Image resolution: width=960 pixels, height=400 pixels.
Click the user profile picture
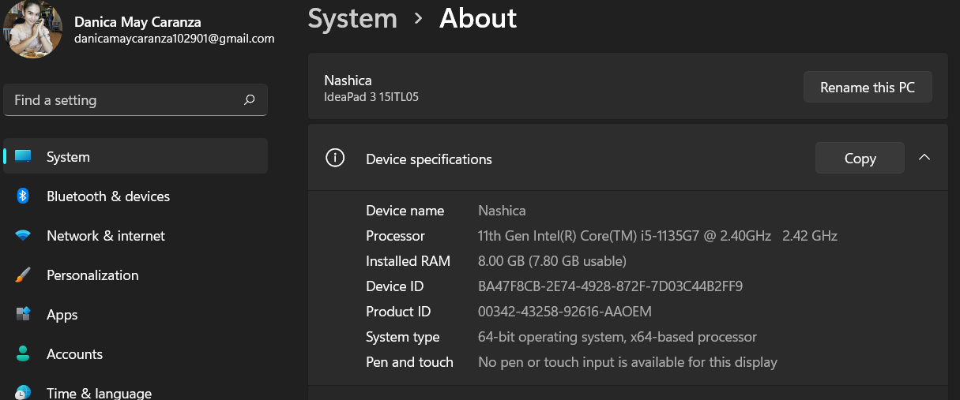click(35, 29)
